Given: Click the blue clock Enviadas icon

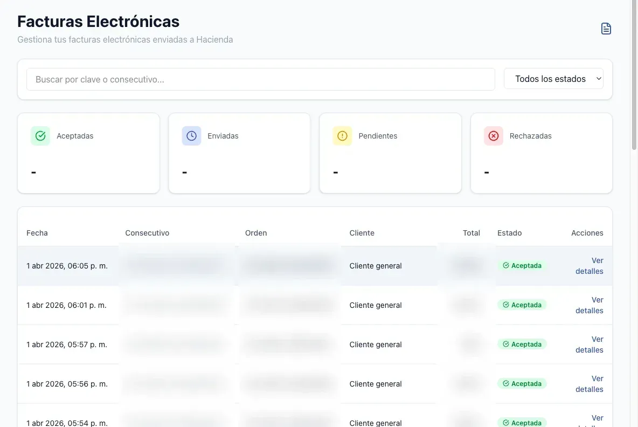Looking at the screenshot, I should click(191, 136).
